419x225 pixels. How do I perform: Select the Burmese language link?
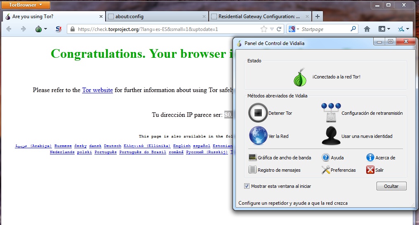63,146
